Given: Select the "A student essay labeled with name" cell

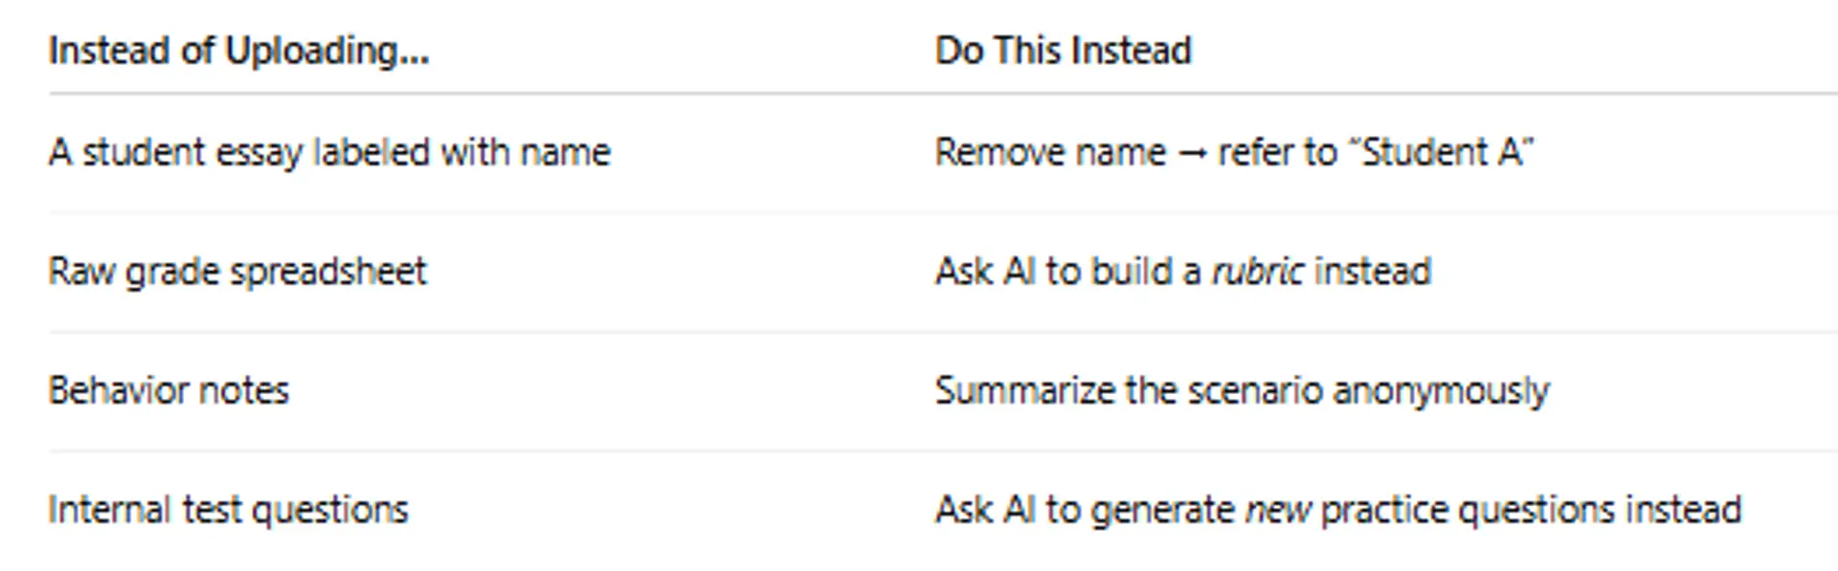Looking at the screenshot, I should tap(329, 152).
